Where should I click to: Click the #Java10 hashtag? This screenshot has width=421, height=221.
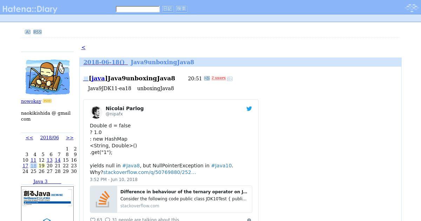pyautogui.click(x=221, y=166)
